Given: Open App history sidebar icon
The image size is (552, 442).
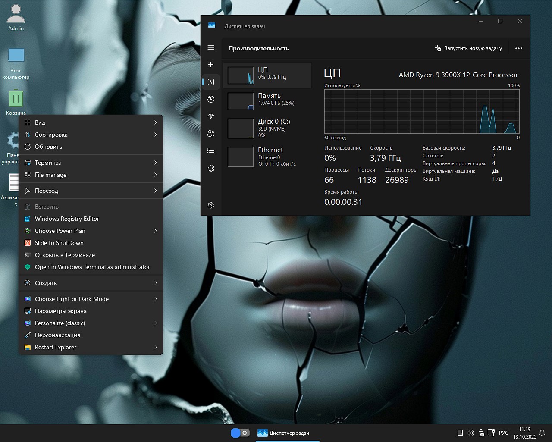Looking at the screenshot, I should [211, 99].
